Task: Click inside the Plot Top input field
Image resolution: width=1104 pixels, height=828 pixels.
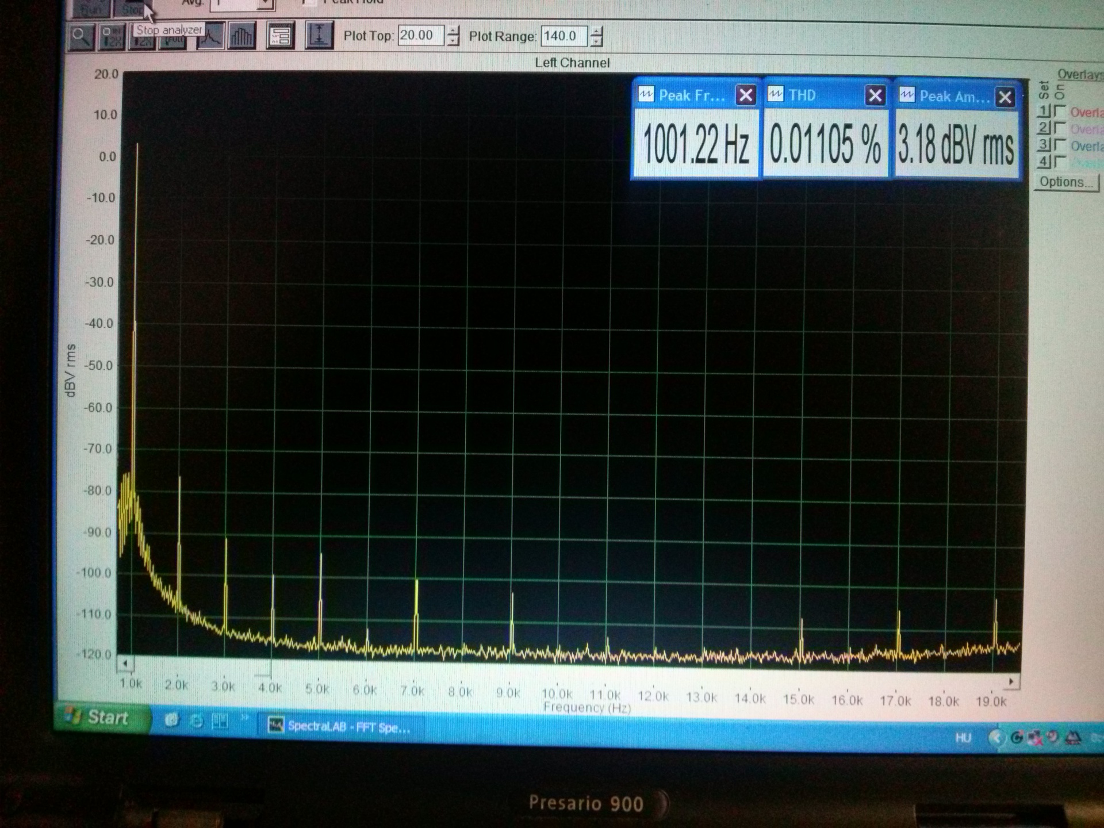Action: 420,36
